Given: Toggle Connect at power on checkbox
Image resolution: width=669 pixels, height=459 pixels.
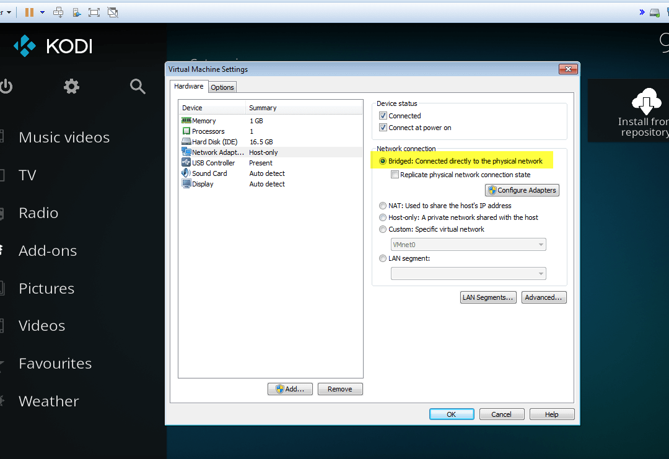Looking at the screenshot, I should coord(383,128).
